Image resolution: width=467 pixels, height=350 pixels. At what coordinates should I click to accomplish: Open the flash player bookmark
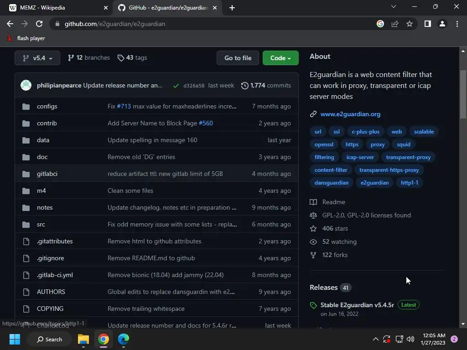[x=26, y=38]
